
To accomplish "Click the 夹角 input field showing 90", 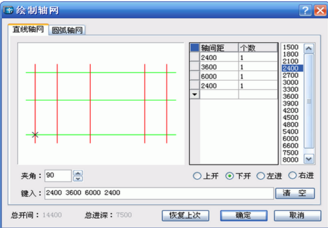I will tap(58, 175).
